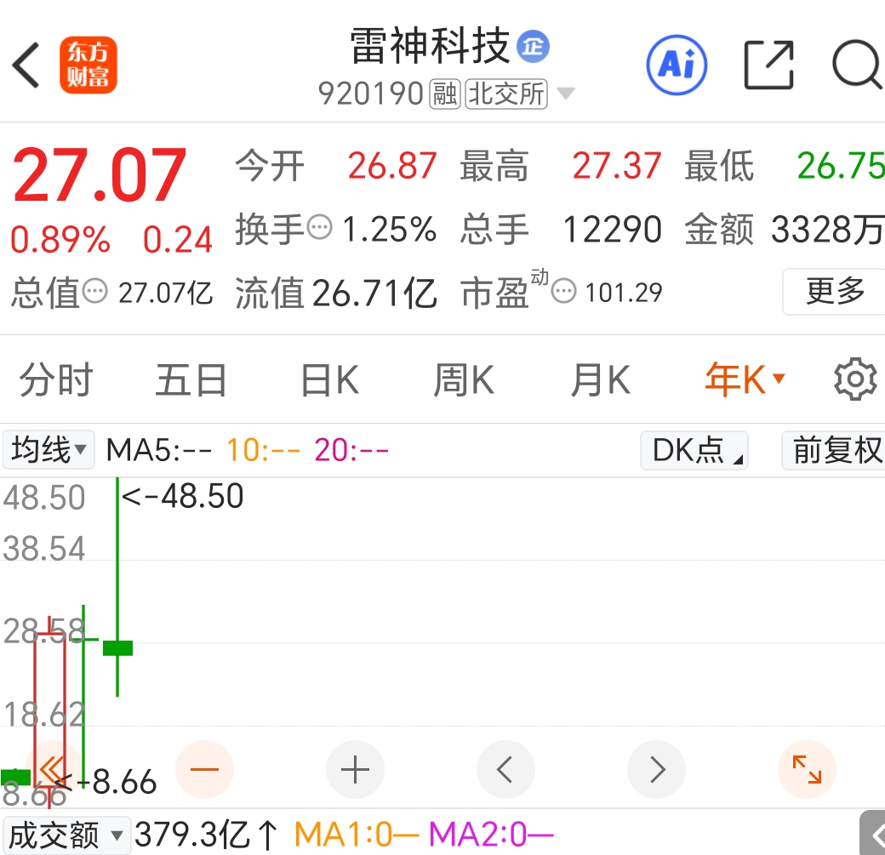Open the 成交额 sub-indicator dropdown
This screenshot has width=885, height=855.
[x=66, y=835]
